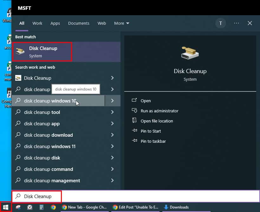Image resolution: width=260 pixels, height=212 pixels.
Task: Expand the disk cleanup disk chevron
Action: (x=113, y=158)
